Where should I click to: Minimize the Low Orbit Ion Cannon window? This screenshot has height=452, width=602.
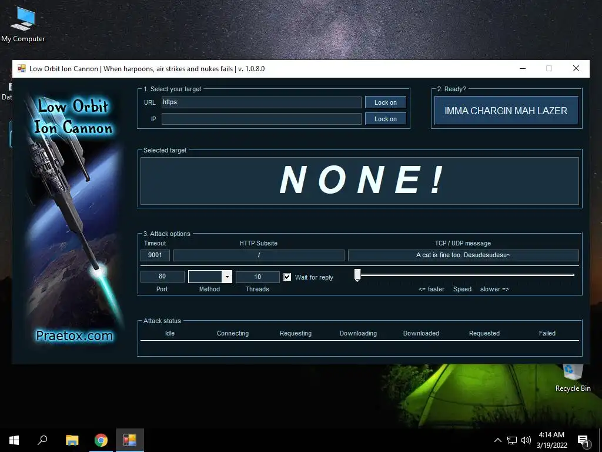coord(523,68)
